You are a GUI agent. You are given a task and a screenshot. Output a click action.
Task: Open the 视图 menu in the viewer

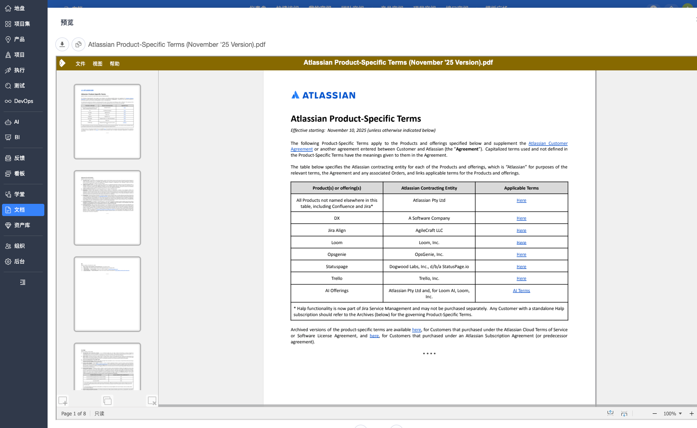pyautogui.click(x=98, y=63)
